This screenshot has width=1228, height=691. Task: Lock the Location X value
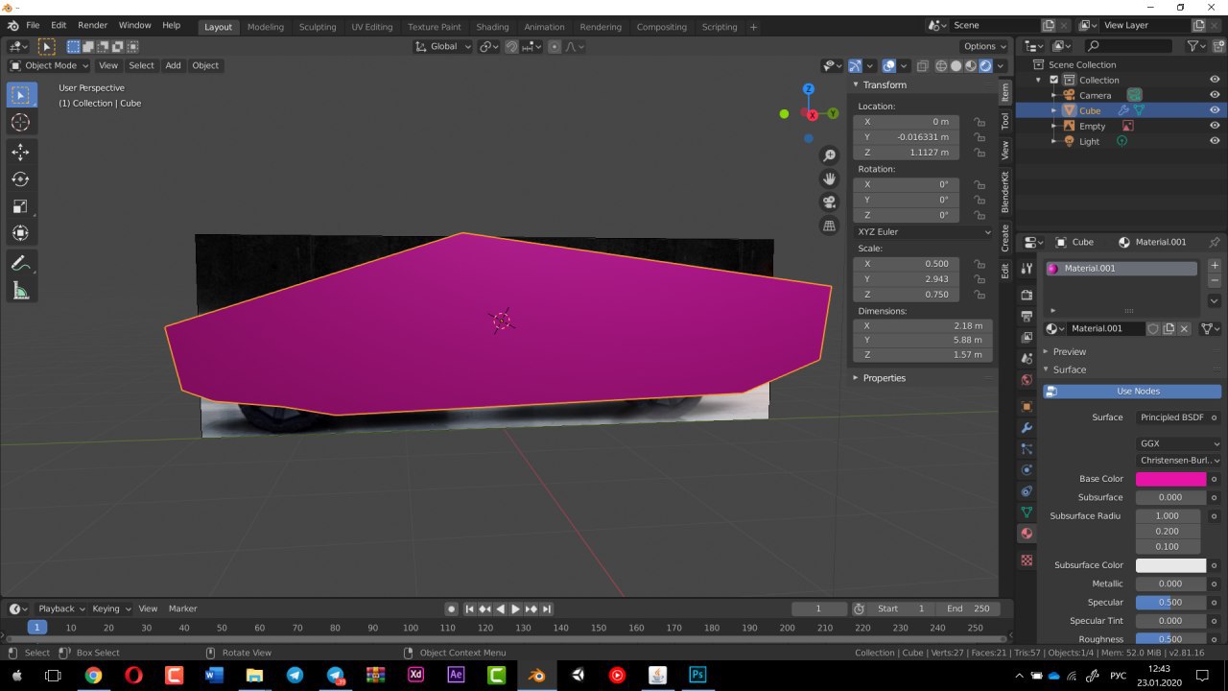(980, 122)
